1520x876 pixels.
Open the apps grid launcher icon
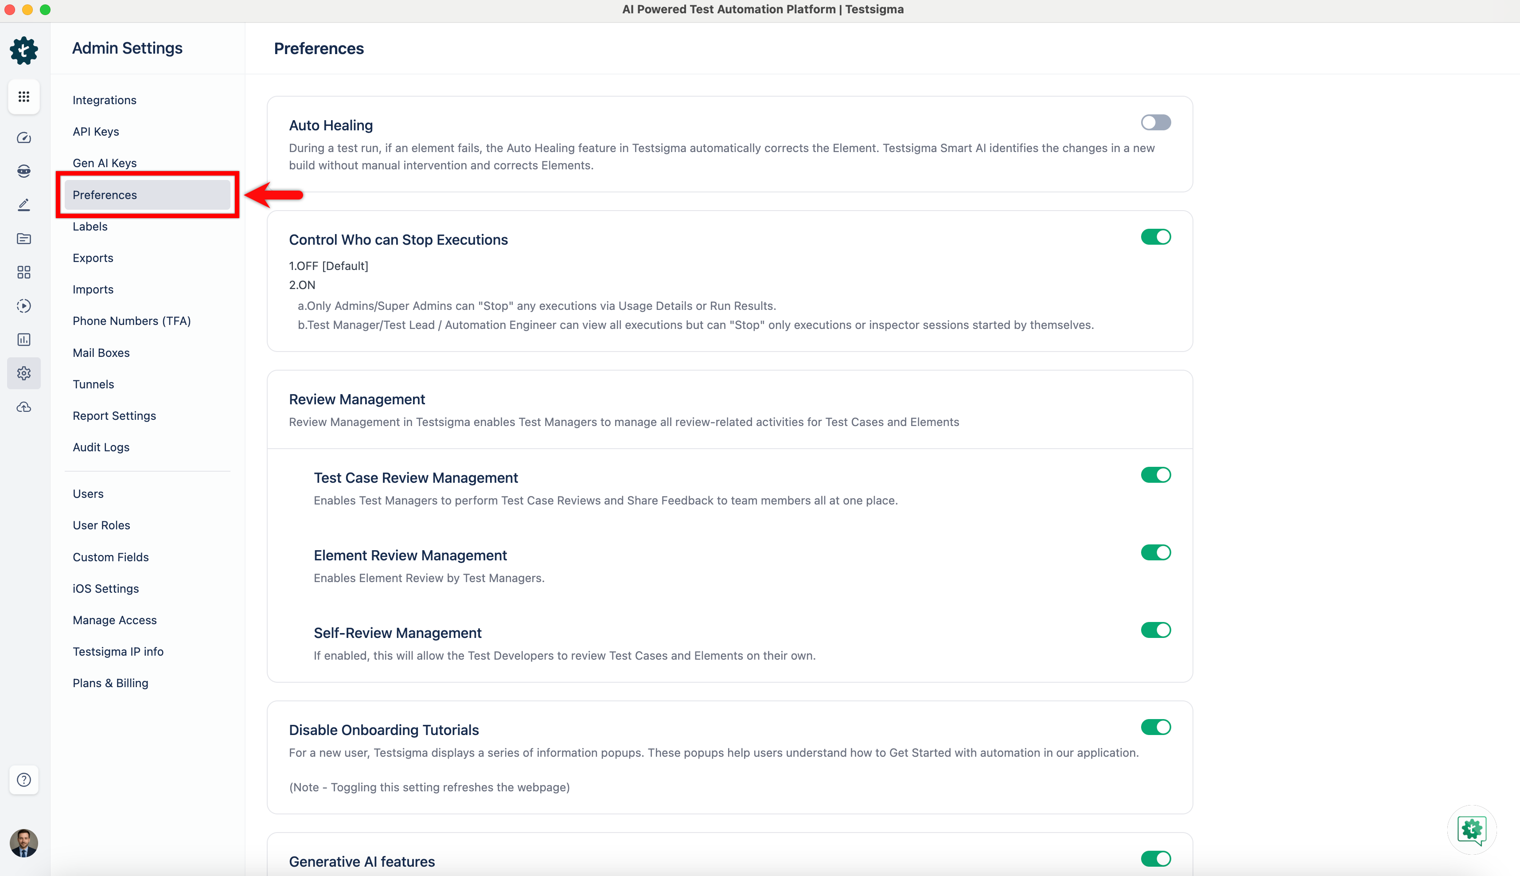coord(24,96)
